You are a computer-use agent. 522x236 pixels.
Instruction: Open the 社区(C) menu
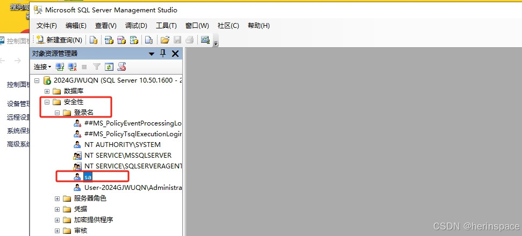point(228,26)
